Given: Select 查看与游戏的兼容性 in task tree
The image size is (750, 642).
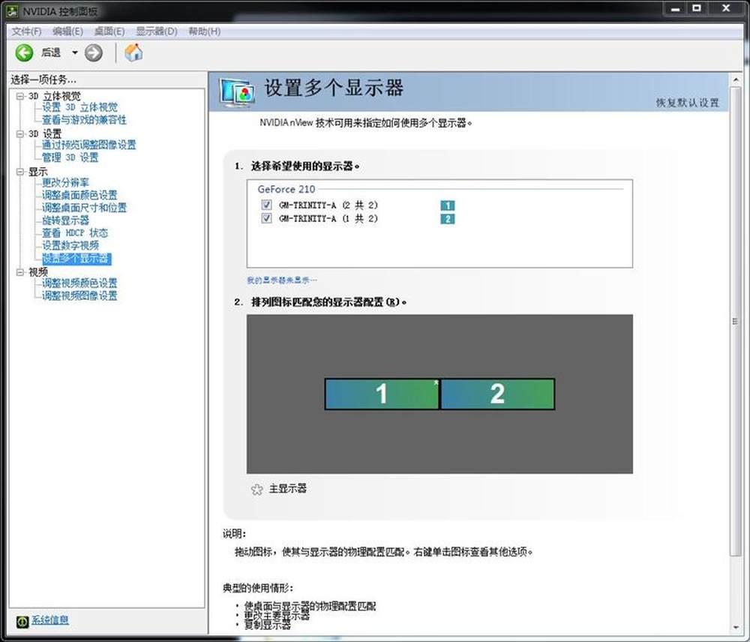Looking at the screenshot, I should (84, 119).
